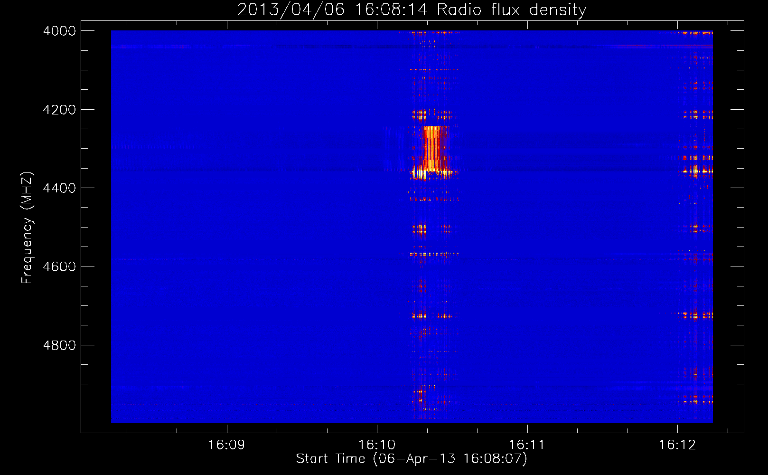Click the 16:11 time tick label
This screenshot has width=768, height=475.
[527, 445]
